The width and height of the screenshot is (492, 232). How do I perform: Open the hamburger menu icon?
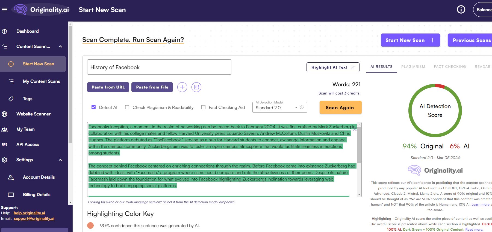click(5, 10)
